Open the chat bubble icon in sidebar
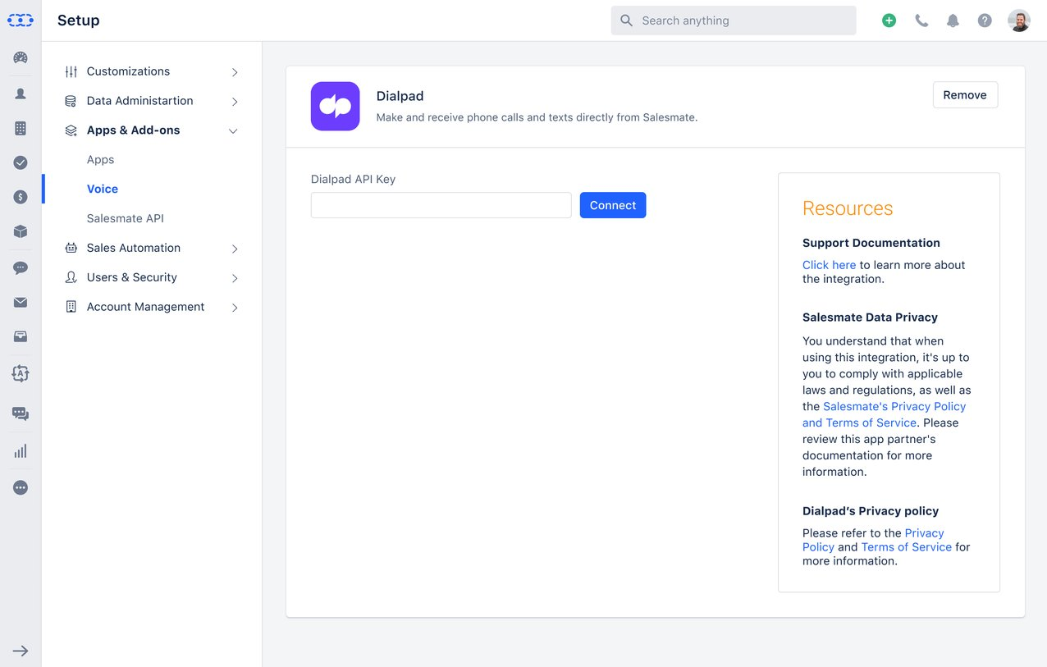 (x=21, y=267)
